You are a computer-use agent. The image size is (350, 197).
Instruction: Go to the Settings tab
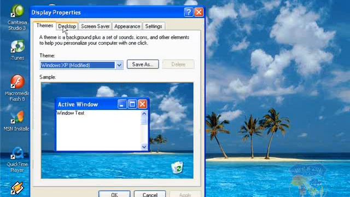point(154,26)
